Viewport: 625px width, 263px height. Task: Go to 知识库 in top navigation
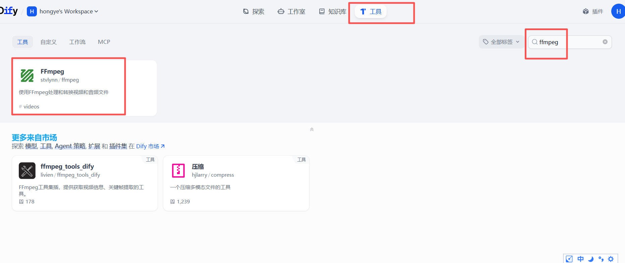point(333,12)
